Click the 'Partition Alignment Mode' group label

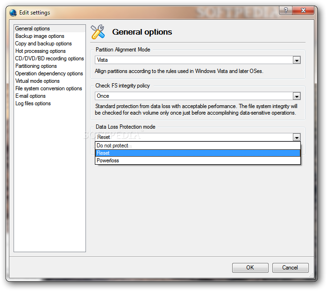(123, 50)
